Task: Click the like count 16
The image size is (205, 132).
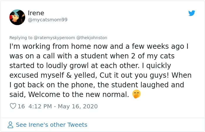Action: click(x=21, y=106)
